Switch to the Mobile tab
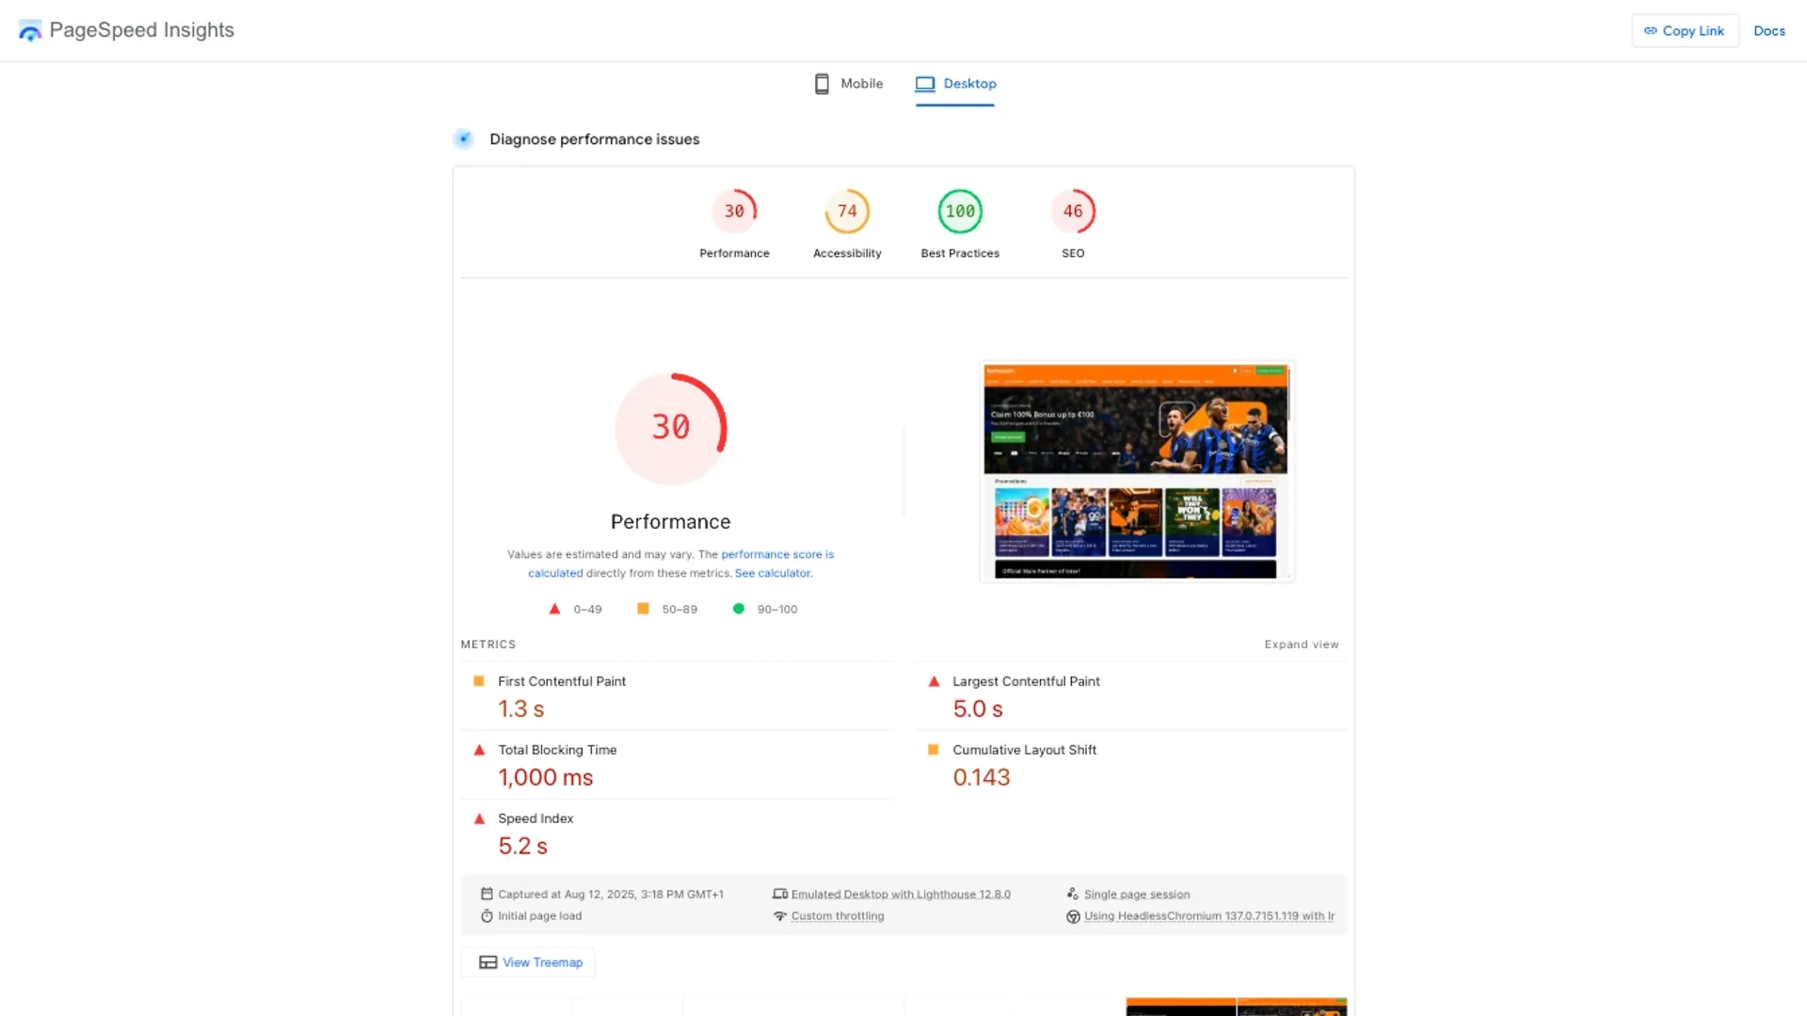1807x1016 pixels. (848, 84)
